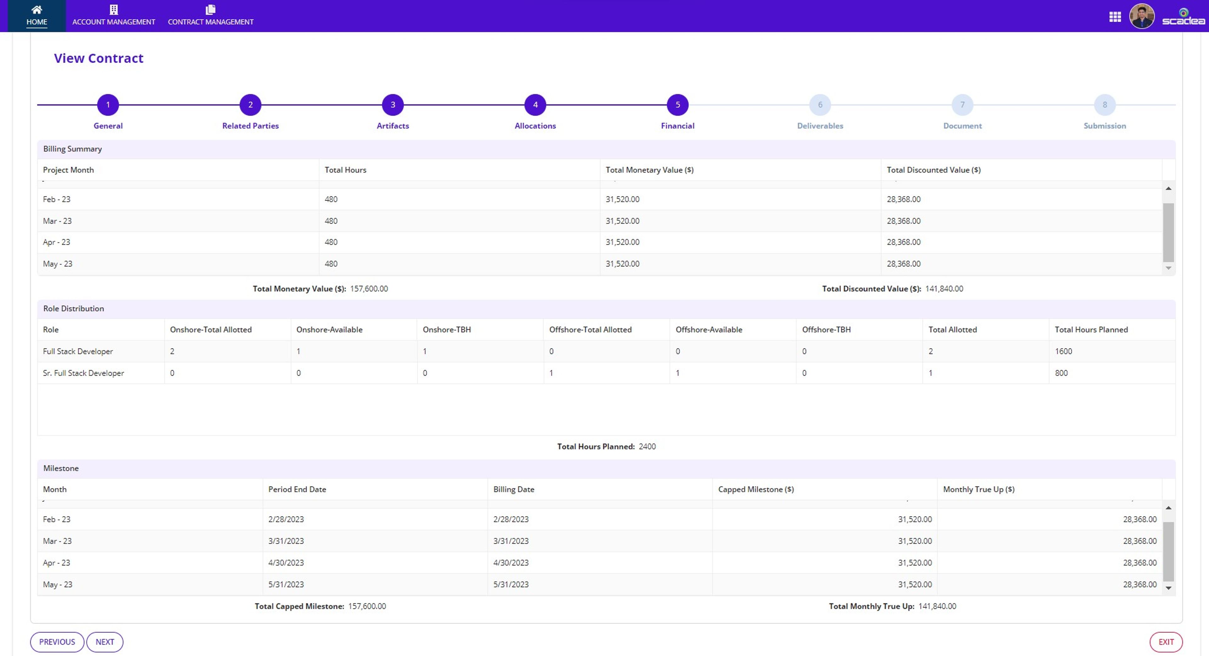
Task: Go to step 2 Related Parties
Action: point(250,105)
